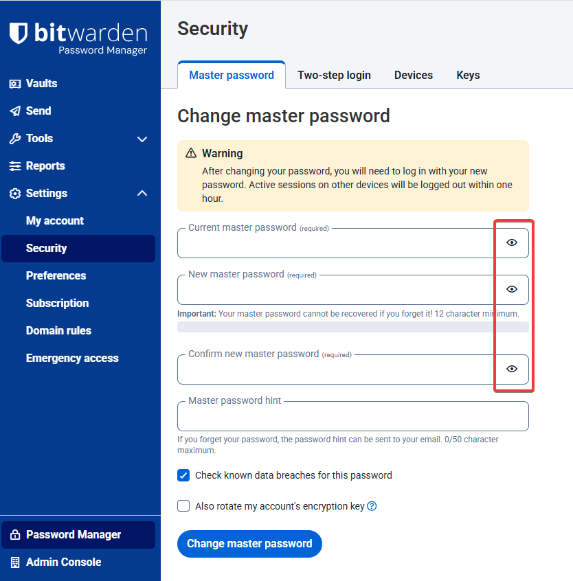573x581 pixels.
Task: Open Vaults via its sidebar icon
Action: (x=15, y=84)
